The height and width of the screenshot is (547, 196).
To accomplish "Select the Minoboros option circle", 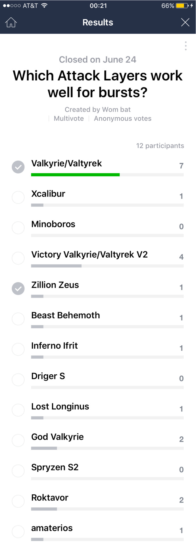I will [x=18, y=228].
